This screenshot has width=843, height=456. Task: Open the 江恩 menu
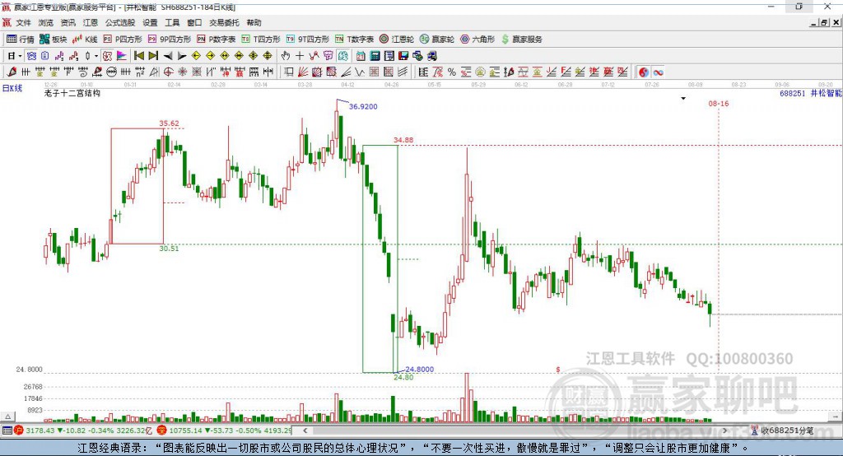91,22
